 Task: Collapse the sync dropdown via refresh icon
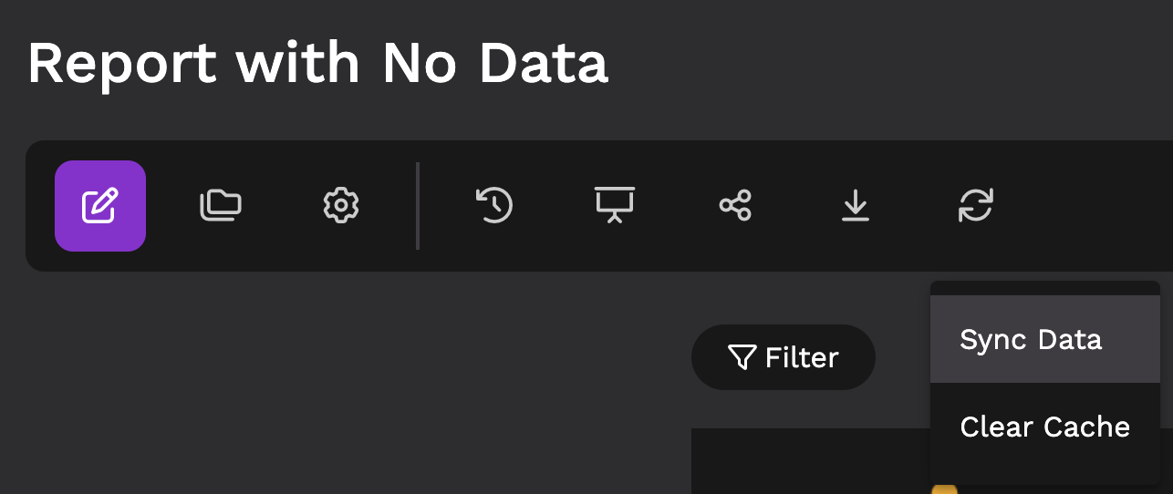976,206
